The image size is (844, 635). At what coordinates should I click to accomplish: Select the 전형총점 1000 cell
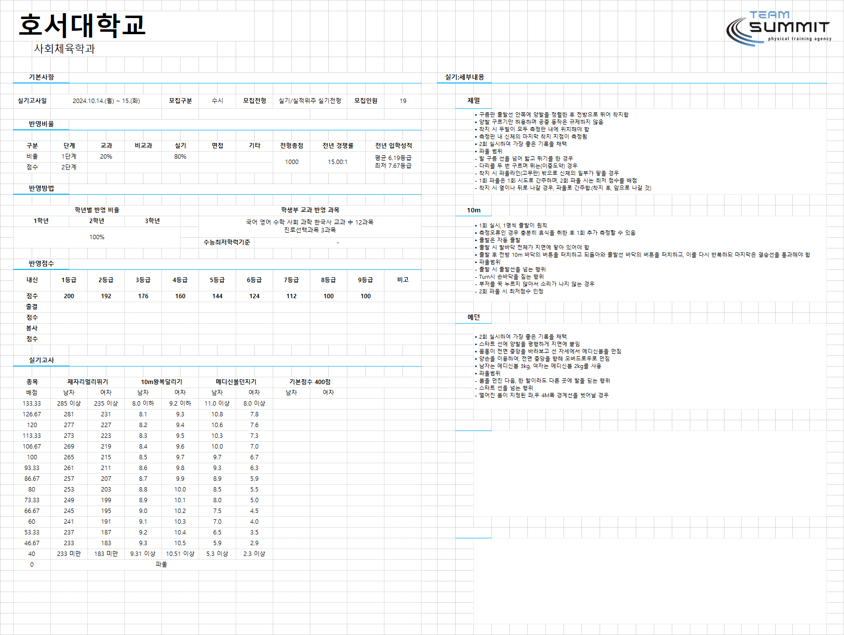(x=292, y=162)
